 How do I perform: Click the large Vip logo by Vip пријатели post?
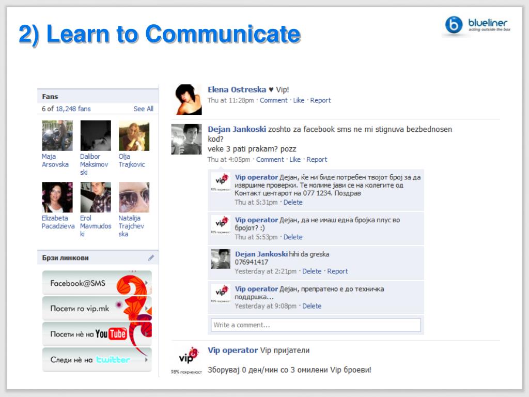[186, 360]
